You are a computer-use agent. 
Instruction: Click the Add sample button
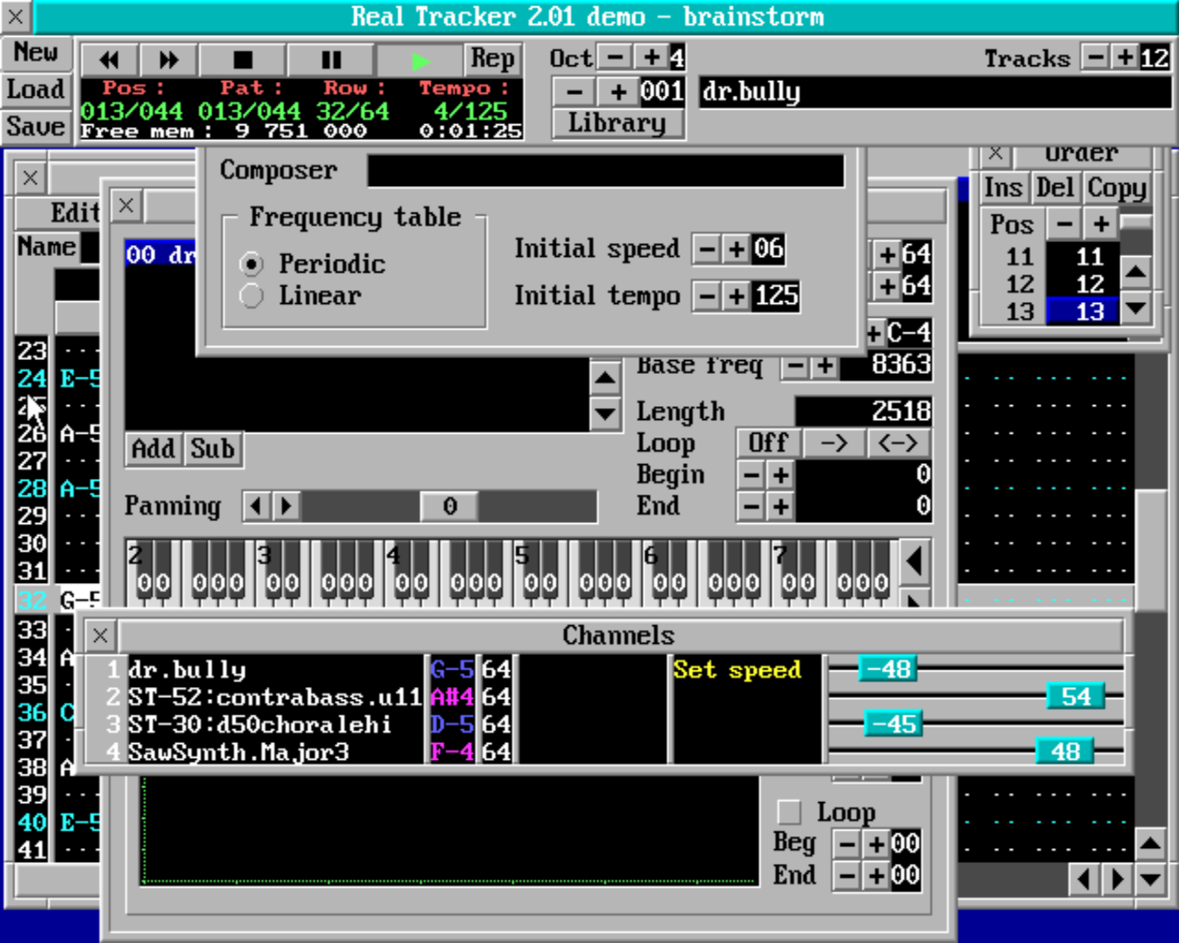tap(153, 448)
